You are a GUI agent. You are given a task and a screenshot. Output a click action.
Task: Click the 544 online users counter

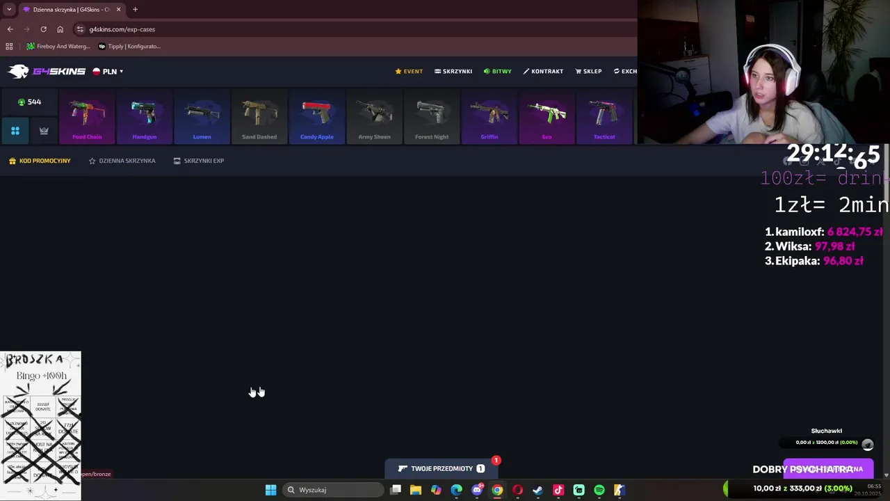[x=29, y=102]
